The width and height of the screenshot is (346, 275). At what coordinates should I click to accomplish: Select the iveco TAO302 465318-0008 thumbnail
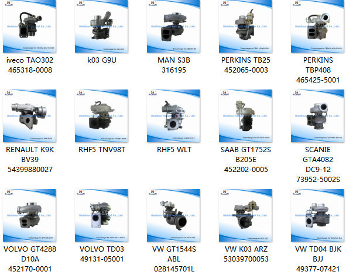(29, 26)
